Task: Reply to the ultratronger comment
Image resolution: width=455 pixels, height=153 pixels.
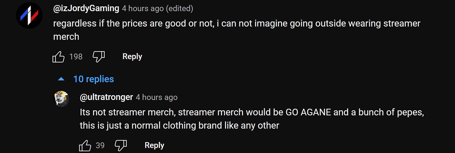Action: coord(154,145)
